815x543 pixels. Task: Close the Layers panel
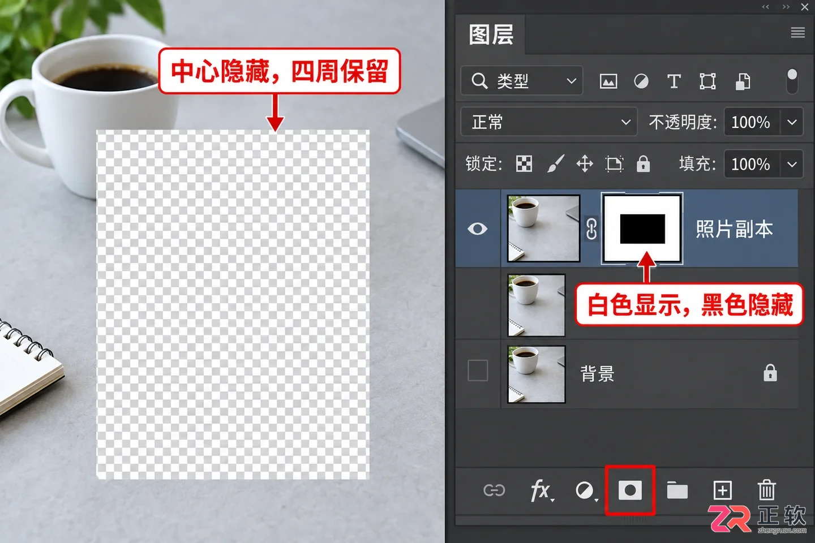coord(805,7)
